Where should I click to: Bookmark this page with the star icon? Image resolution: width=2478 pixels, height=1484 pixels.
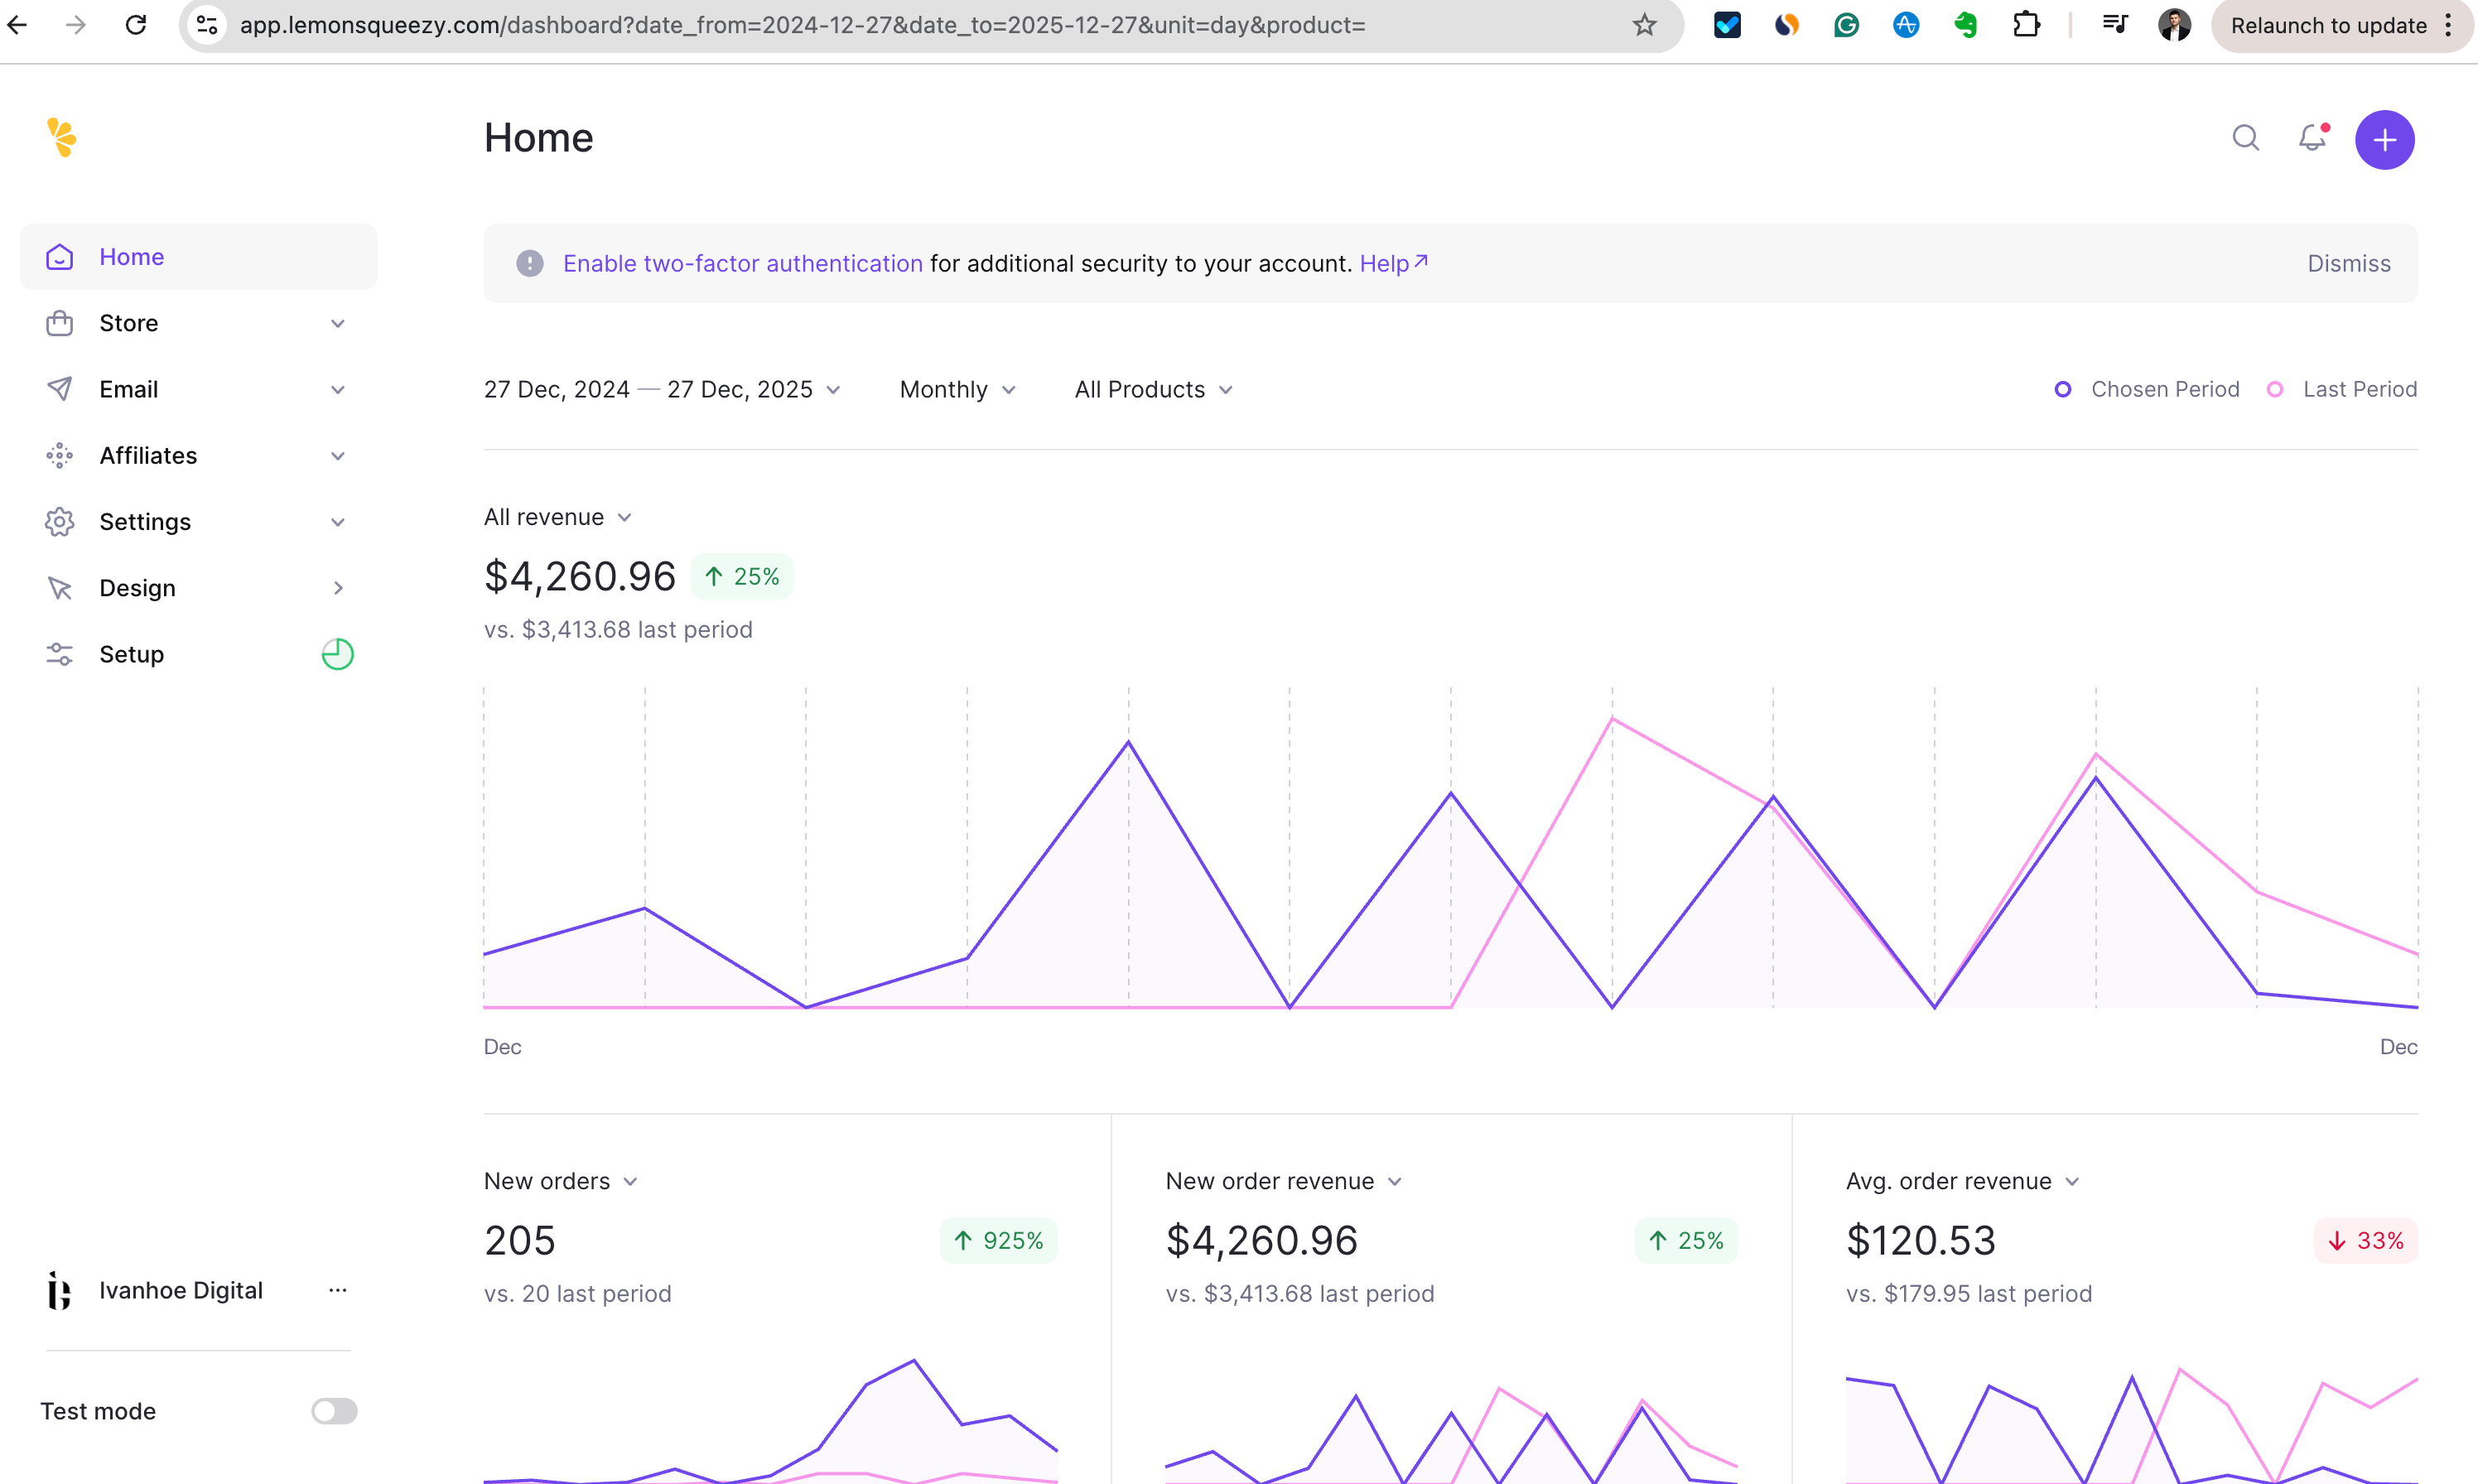pyautogui.click(x=1644, y=25)
